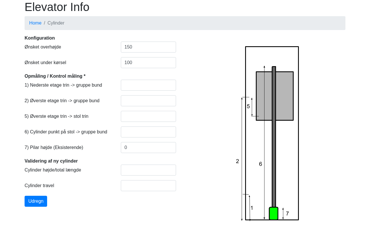This screenshot has height=231, width=370.
Task: Select the Cylinder højde/total længde input
Action: [x=148, y=170]
